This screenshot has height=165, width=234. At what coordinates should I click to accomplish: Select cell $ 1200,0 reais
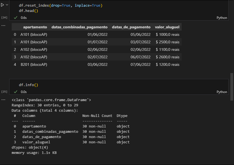168,64
